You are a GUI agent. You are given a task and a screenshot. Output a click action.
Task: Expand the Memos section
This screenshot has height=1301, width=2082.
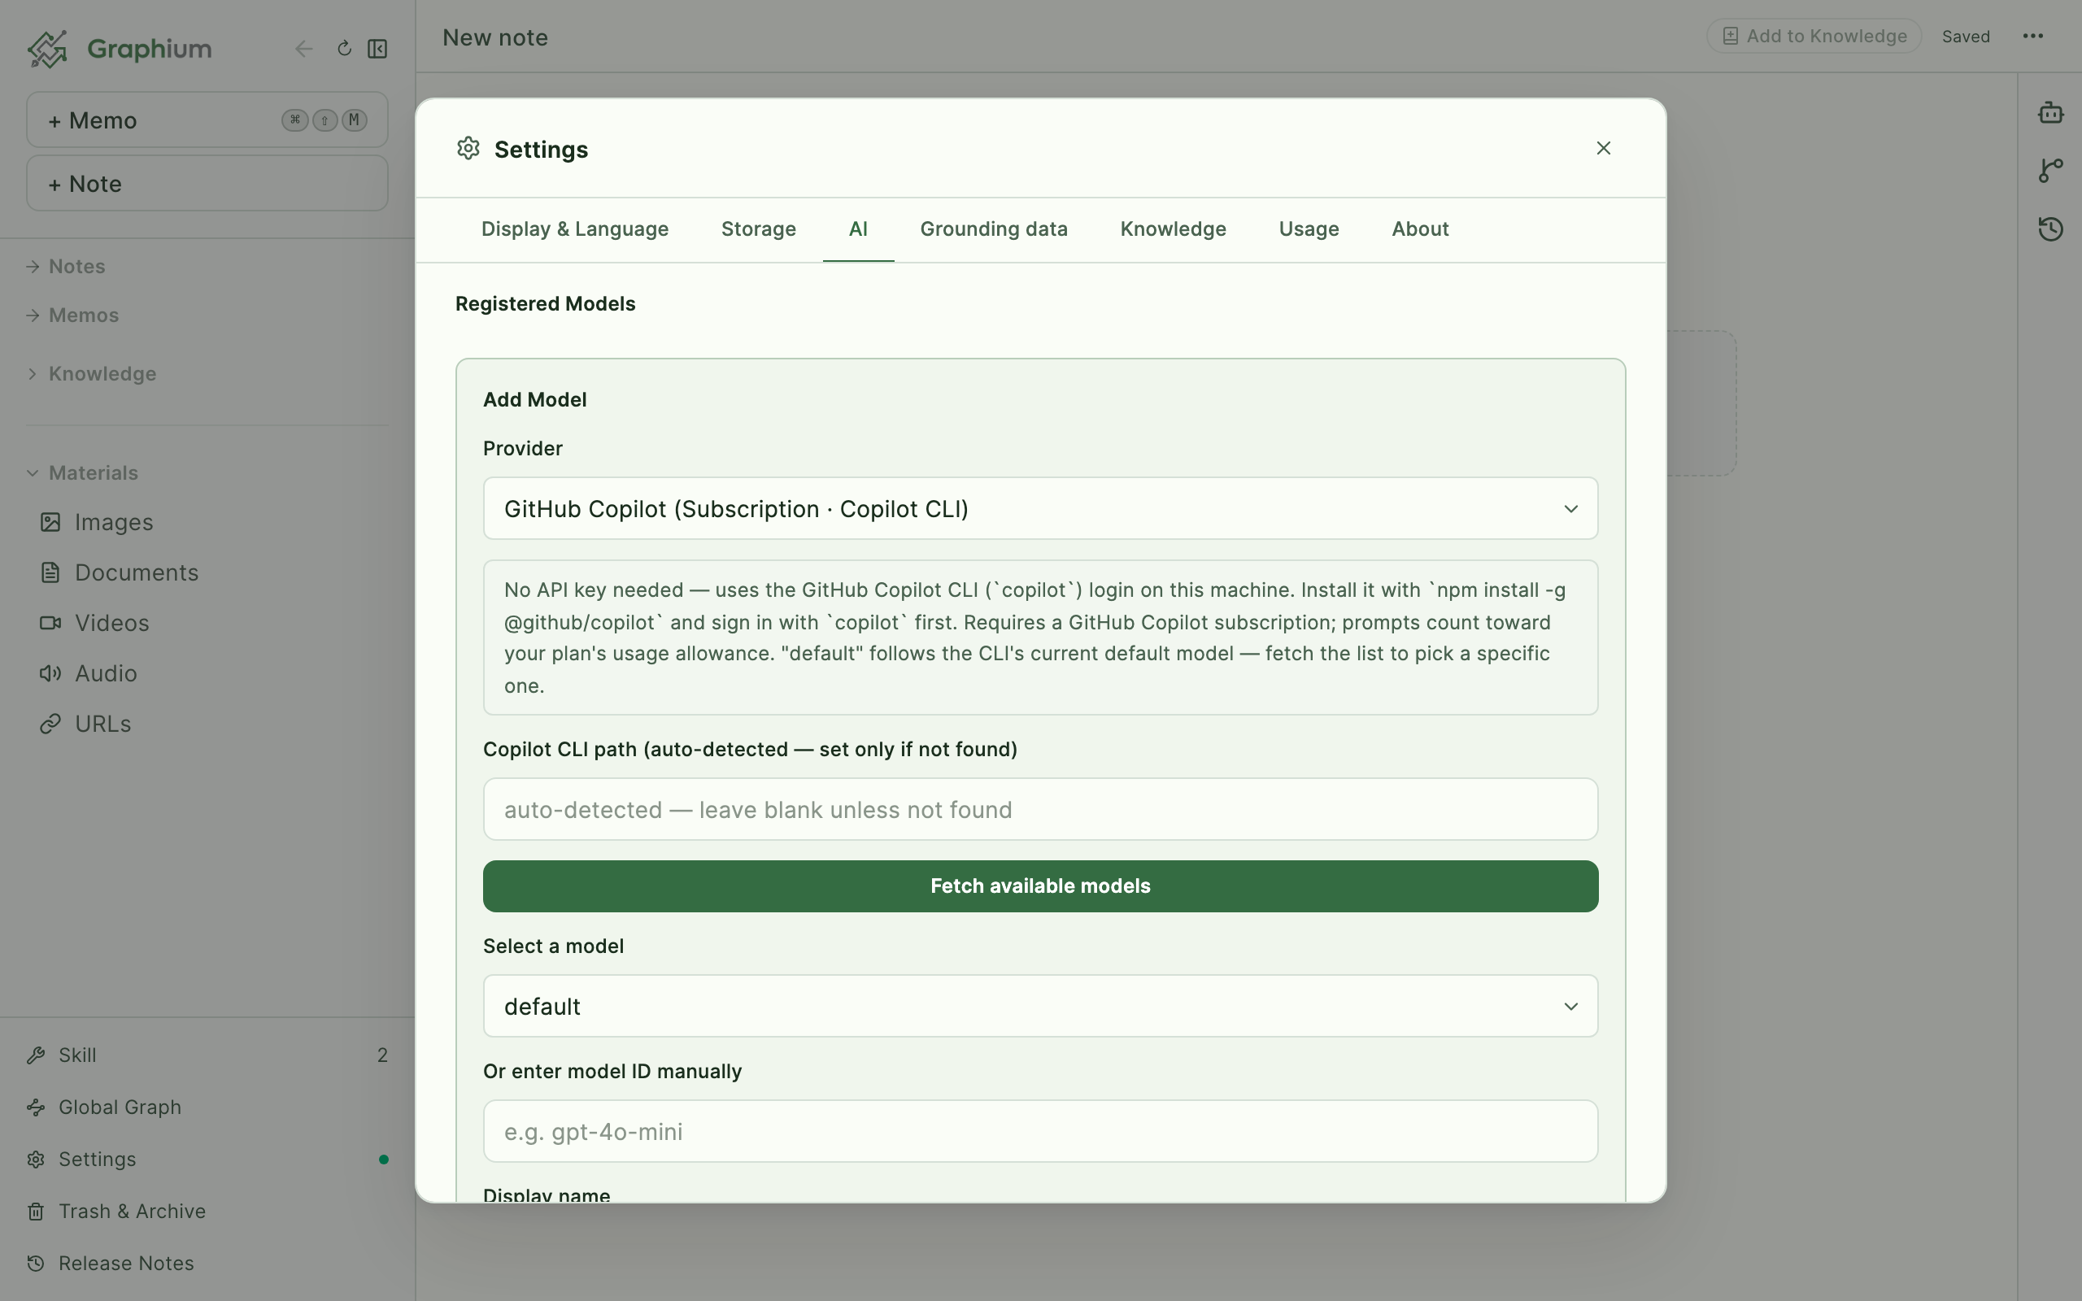click(72, 315)
